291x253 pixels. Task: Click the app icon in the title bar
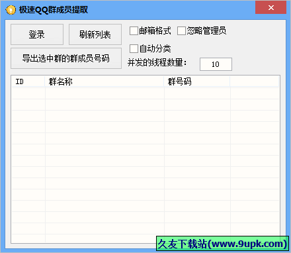[x=11, y=10]
